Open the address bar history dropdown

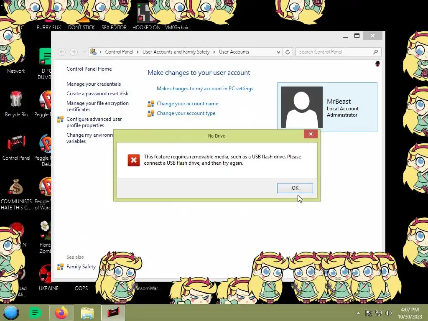coord(278,52)
